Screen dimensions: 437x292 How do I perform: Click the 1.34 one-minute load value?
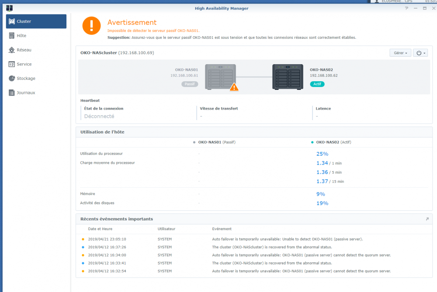pos(322,163)
